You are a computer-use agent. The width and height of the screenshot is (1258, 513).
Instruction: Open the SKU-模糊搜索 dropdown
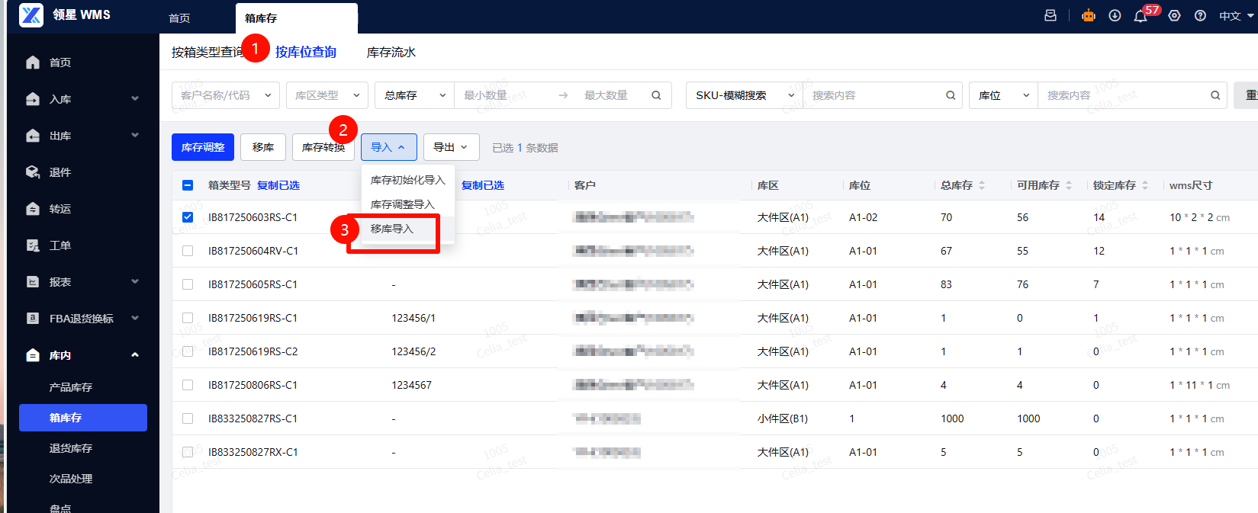click(x=745, y=95)
